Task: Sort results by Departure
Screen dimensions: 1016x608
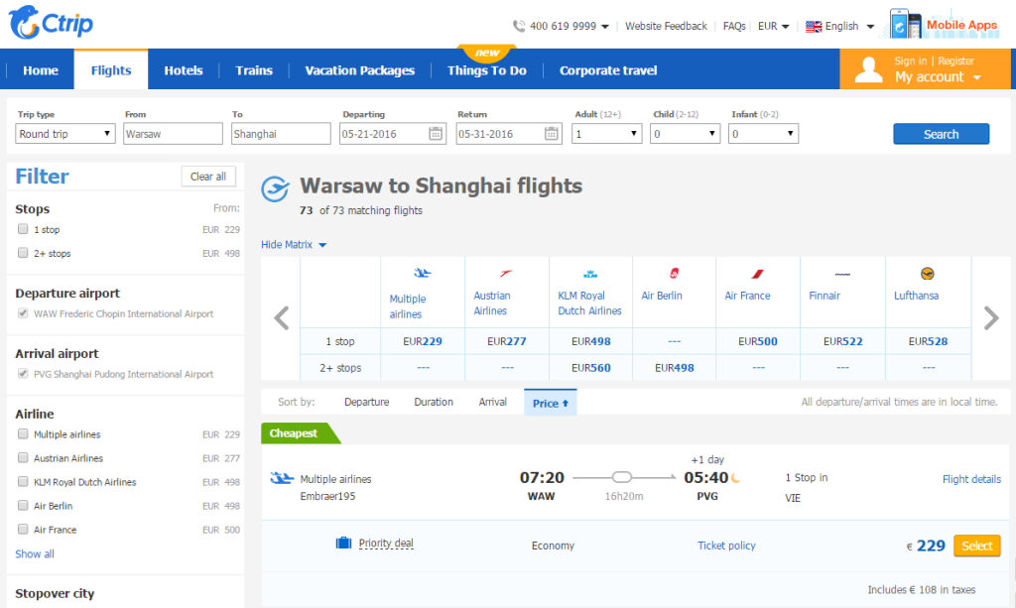Action: [367, 402]
